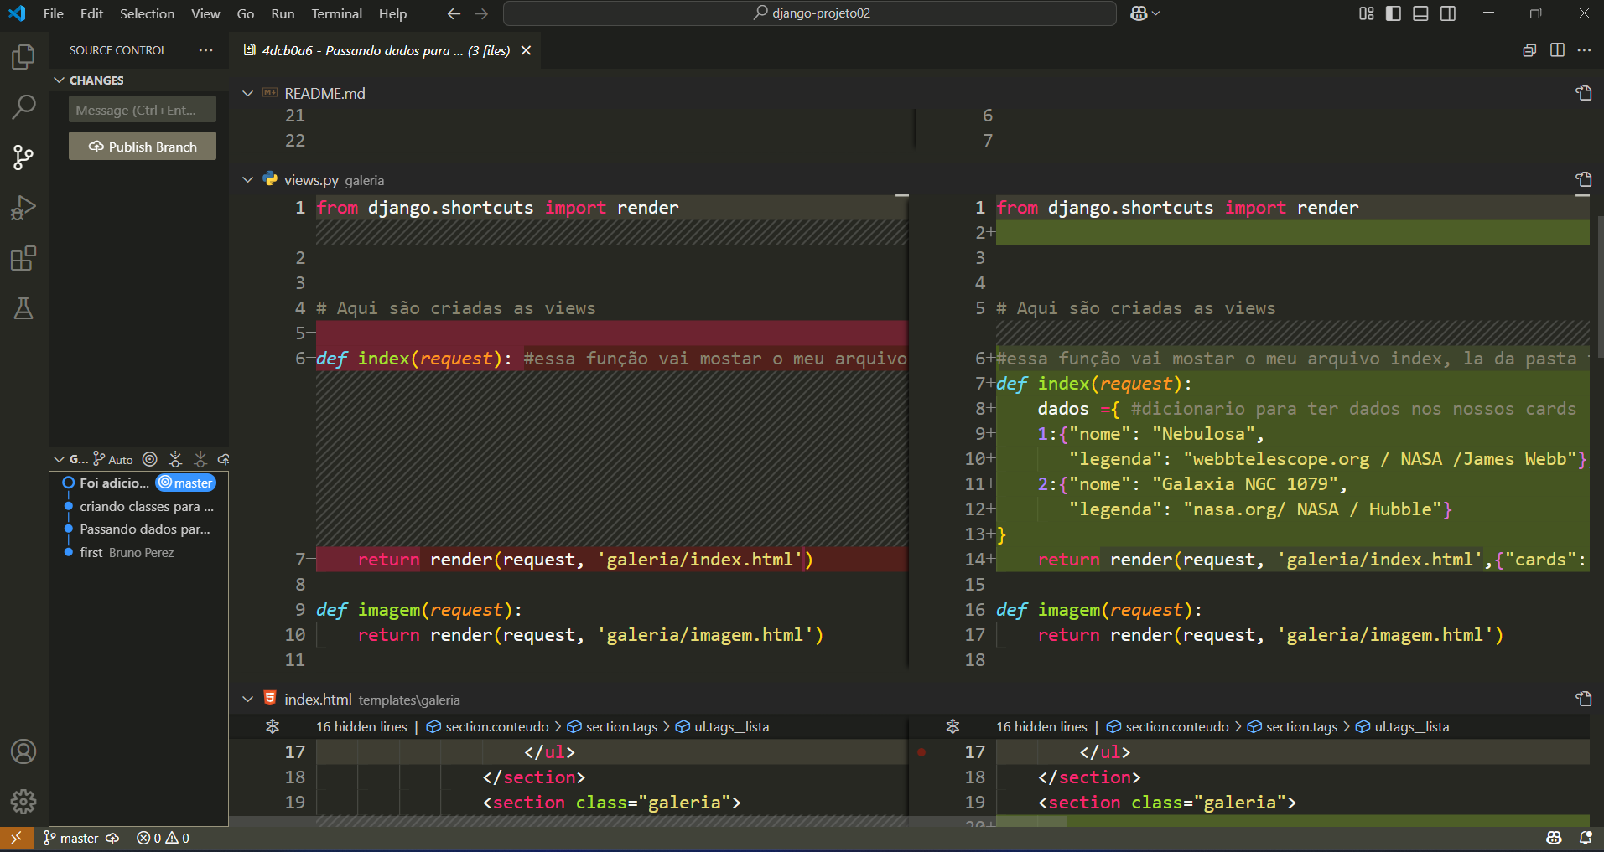
Task: Open the Extensions view
Action: pos(23,258)
